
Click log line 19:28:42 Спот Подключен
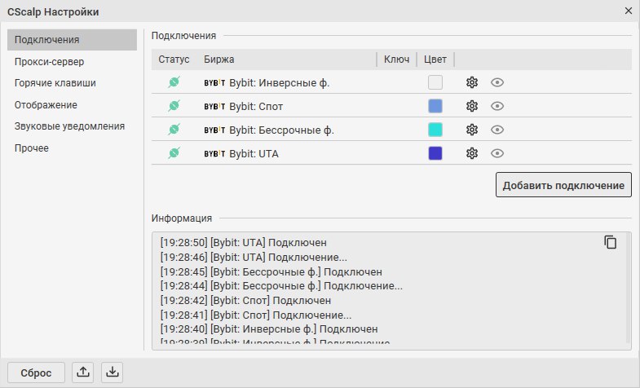tap(245, 300)
